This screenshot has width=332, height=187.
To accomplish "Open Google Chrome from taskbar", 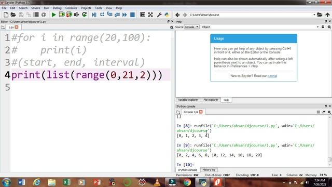I will pyautogui.click(x=187, y=182).
